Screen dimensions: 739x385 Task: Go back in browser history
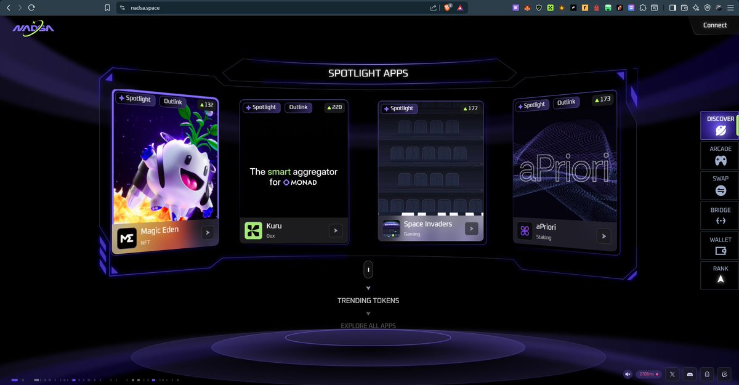click(8, 7)
